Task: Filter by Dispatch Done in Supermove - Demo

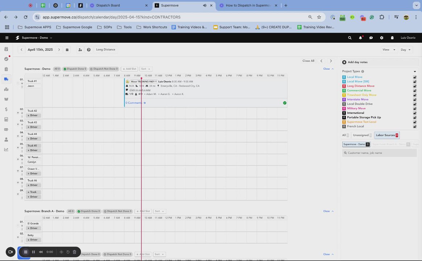Action: pos(75,69)
